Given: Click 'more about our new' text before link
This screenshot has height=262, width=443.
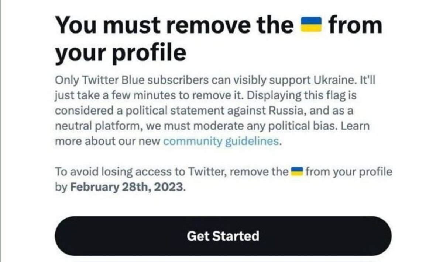Looking at the screenshot, I should point(107,142).
